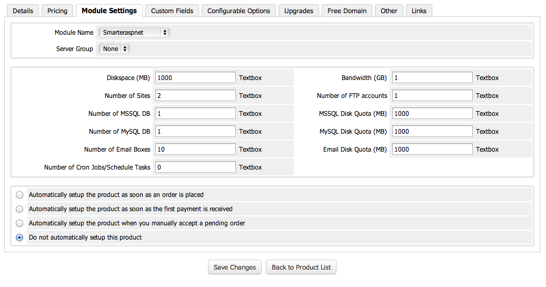The width and height of the screenshot is (546, 287).
Task: Switch to the Details tab
Action: coord(23,11)
